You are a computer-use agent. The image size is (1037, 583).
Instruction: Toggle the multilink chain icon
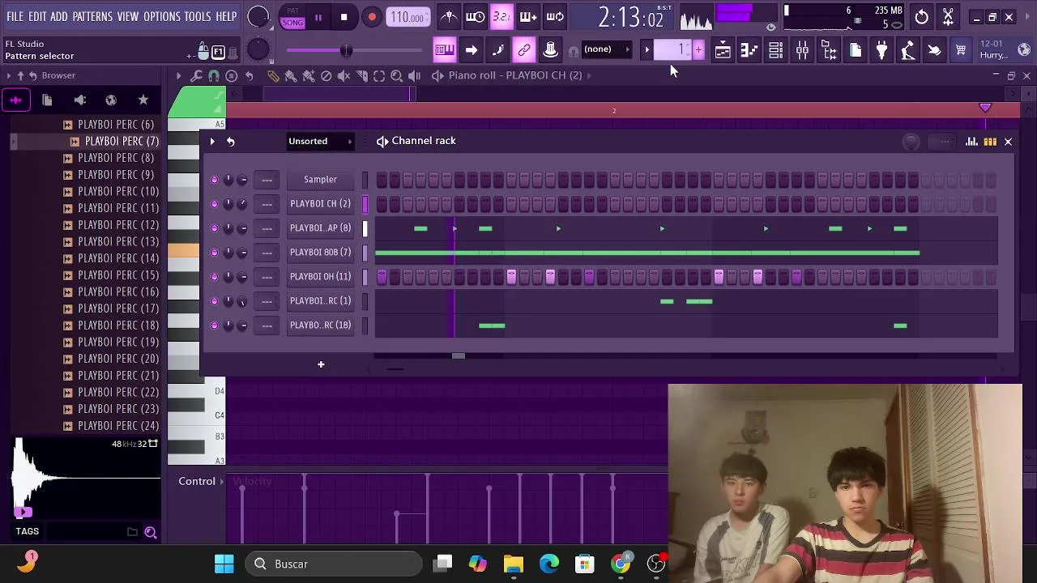tap(524, 50)
